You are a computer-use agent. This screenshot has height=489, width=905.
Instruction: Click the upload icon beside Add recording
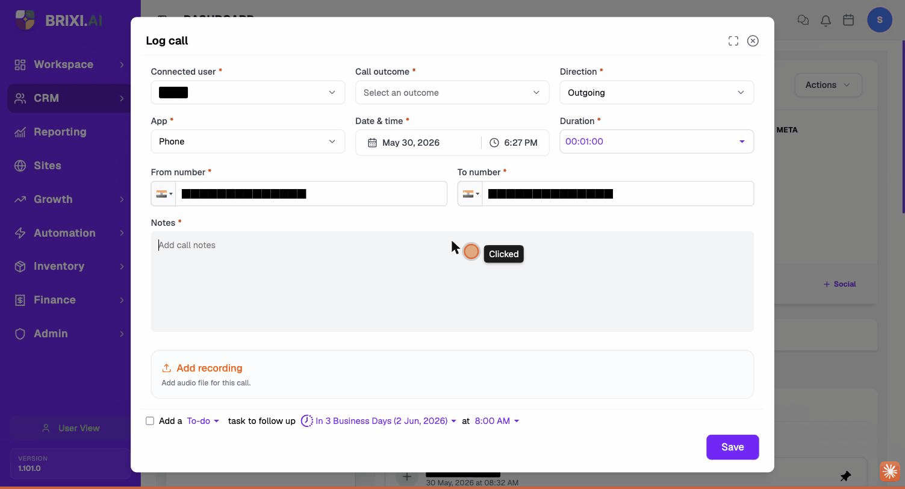tap(167, 368)
